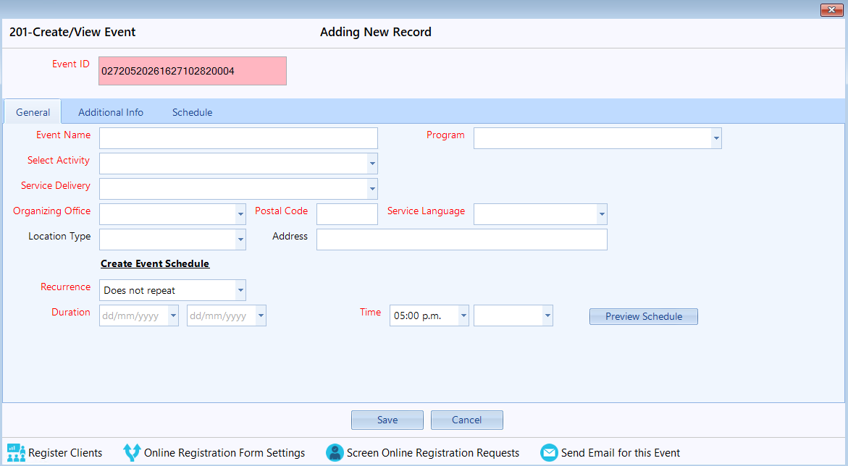This screenshot has height=466, width=848.
Task: Click the Save button
Action: click(387, 420)
